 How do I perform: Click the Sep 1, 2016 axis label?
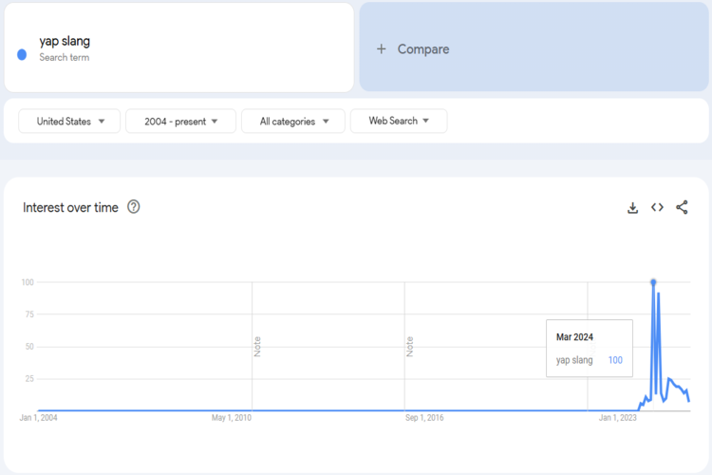click(424, 418)
